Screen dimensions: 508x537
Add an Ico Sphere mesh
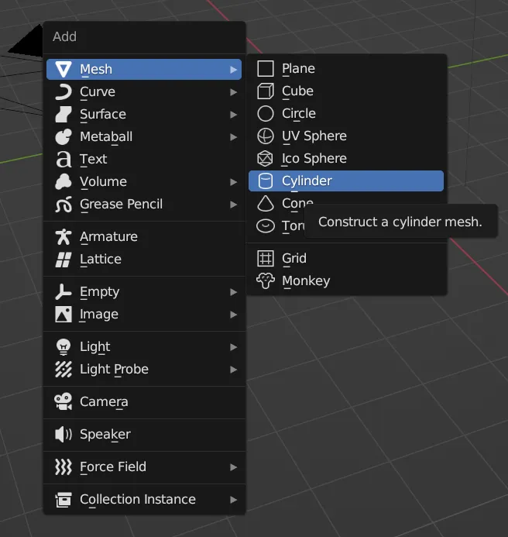pos(346,159)
